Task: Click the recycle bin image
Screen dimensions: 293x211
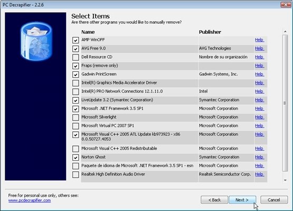Action: [x=36, y=41]
